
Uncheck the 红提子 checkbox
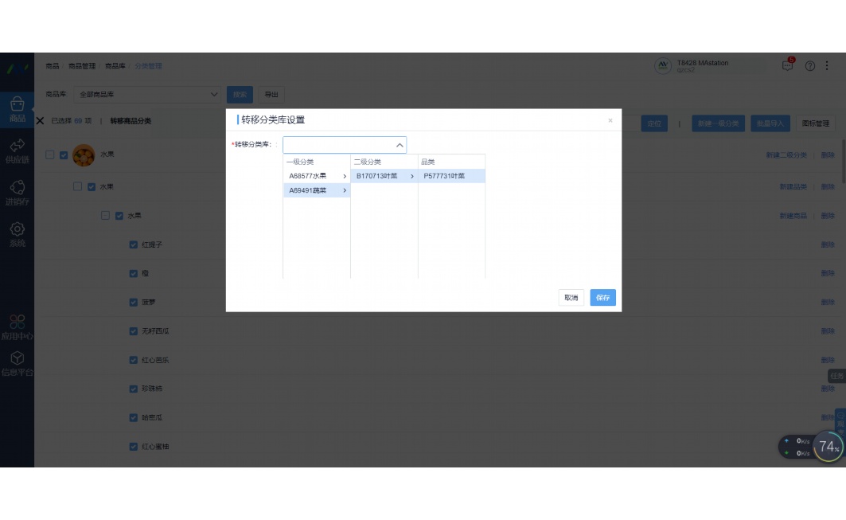tap(134, 244)
